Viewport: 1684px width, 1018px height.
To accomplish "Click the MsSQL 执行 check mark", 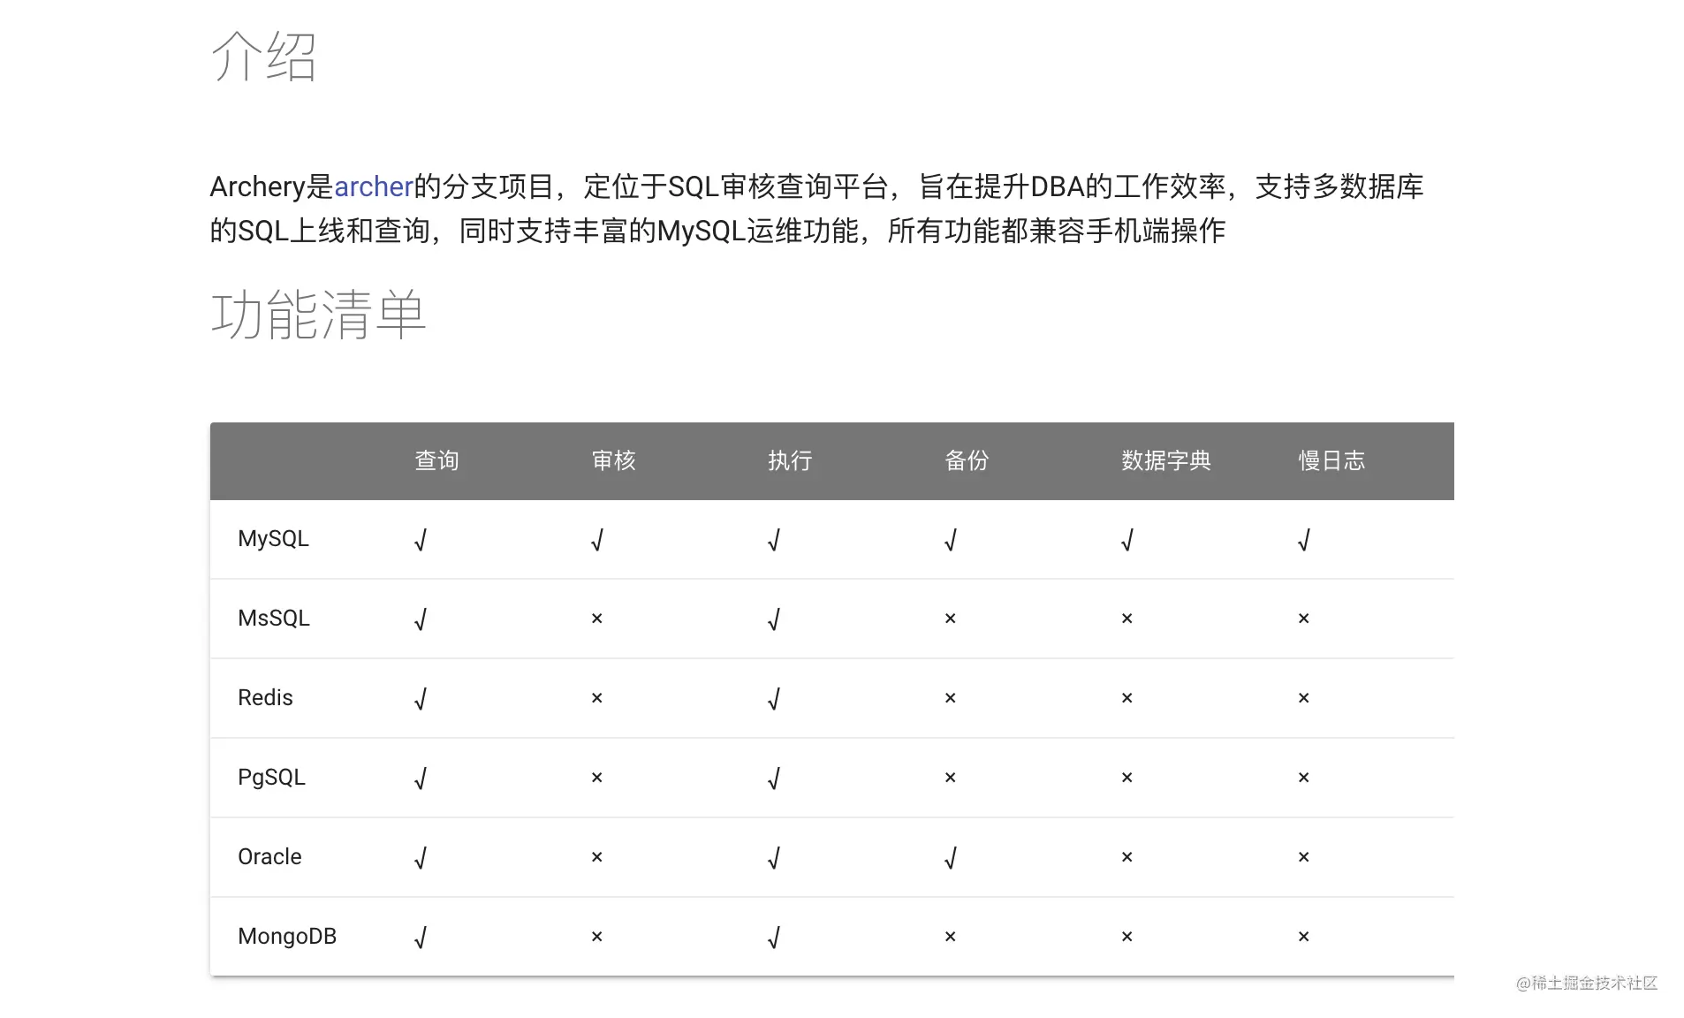I will (x=774, y=619).
